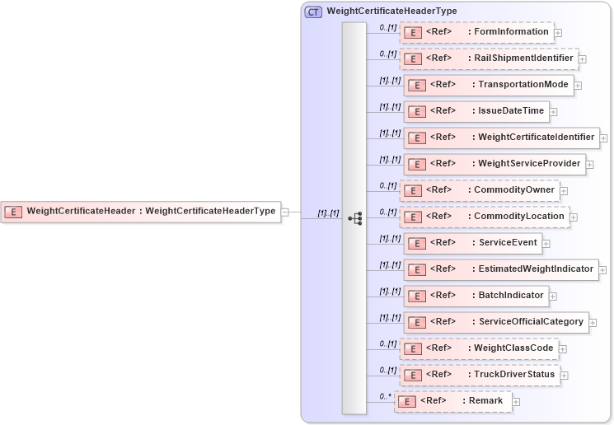Select the ': BatchIndicator' label
Screen dimensions: 614x425
tap(508, 295)
